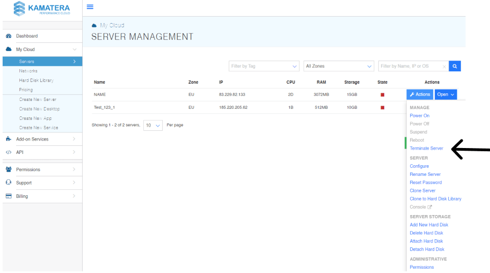Expand the Open button dropdown
The image size is (490, 273).
[445, 94]
